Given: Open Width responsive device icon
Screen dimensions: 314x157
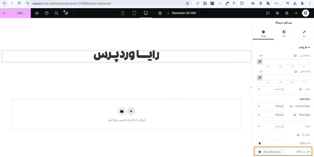Looking at the screenshot, I should click(x=301, y=89).
